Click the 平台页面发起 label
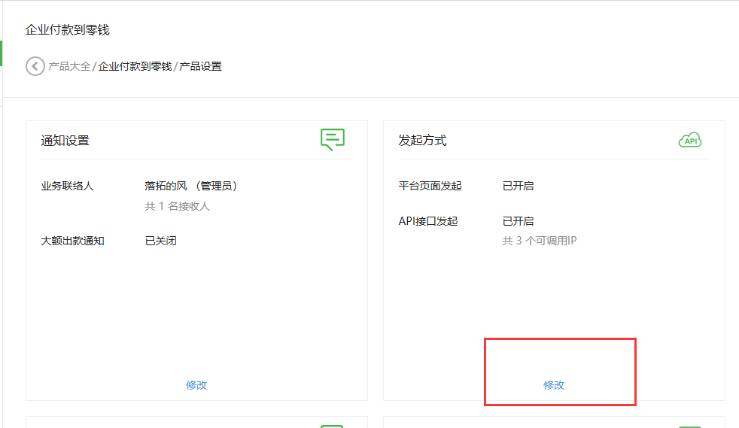Screen dimensions: 739x428 click(430, 186)
